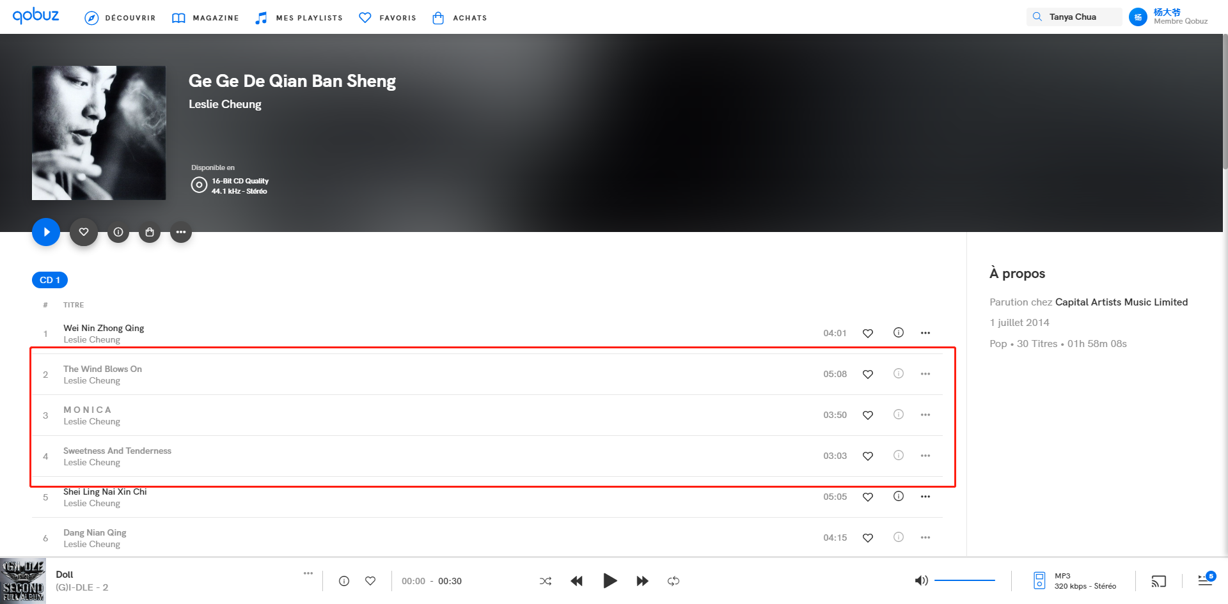Favorite the track Wei Nin Zhong Qing
1228x604 pixels.
click(868, 333)
